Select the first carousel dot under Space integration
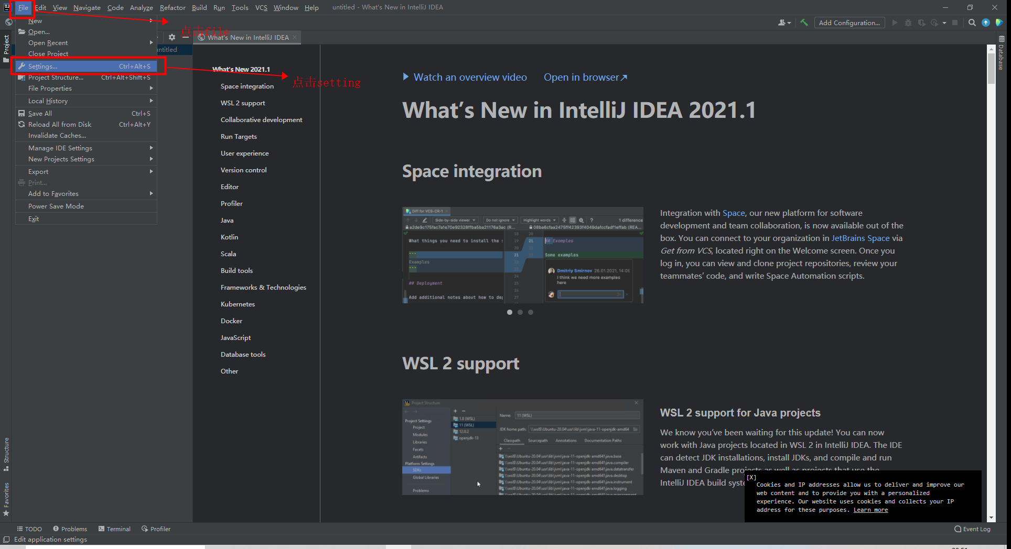The height and width of the screenshot is (549, 1011). [510, 312]
